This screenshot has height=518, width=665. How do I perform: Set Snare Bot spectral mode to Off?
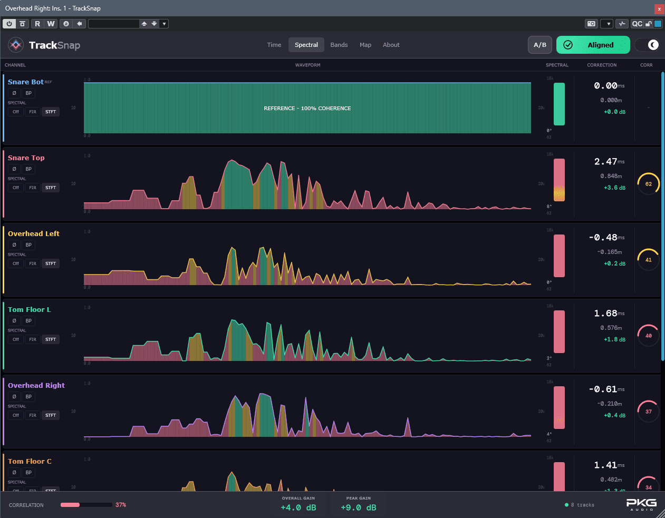16,112
